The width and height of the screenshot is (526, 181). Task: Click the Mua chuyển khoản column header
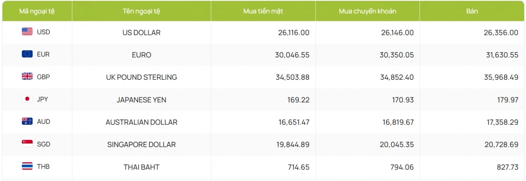point(367,11)
